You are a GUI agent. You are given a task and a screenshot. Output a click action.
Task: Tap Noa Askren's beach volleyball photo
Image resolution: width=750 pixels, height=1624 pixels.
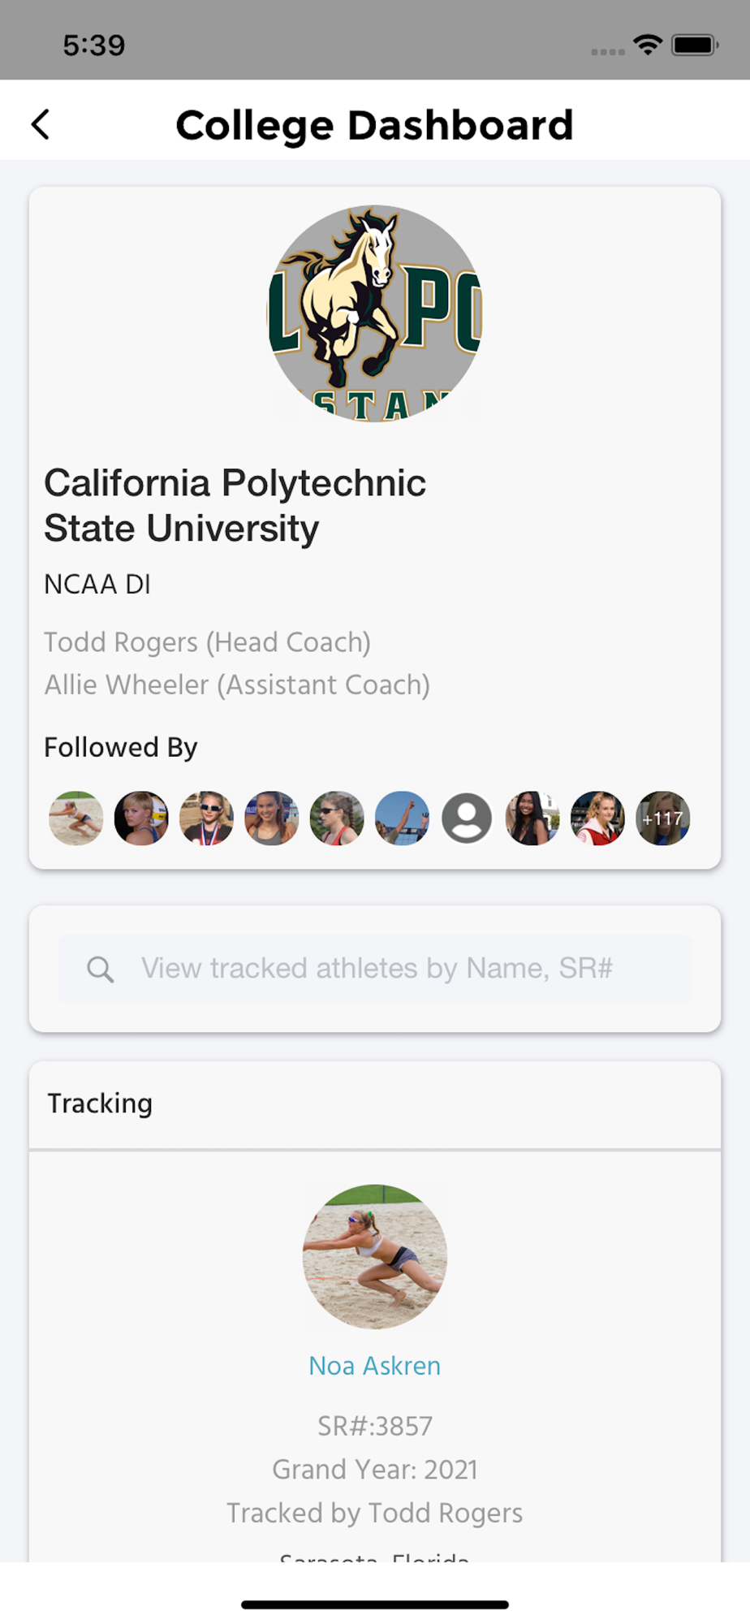375,1256
